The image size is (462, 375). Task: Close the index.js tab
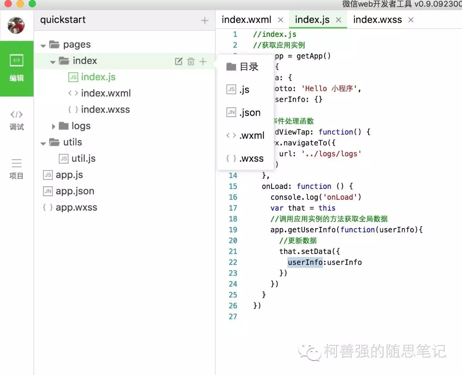(339, 20)
